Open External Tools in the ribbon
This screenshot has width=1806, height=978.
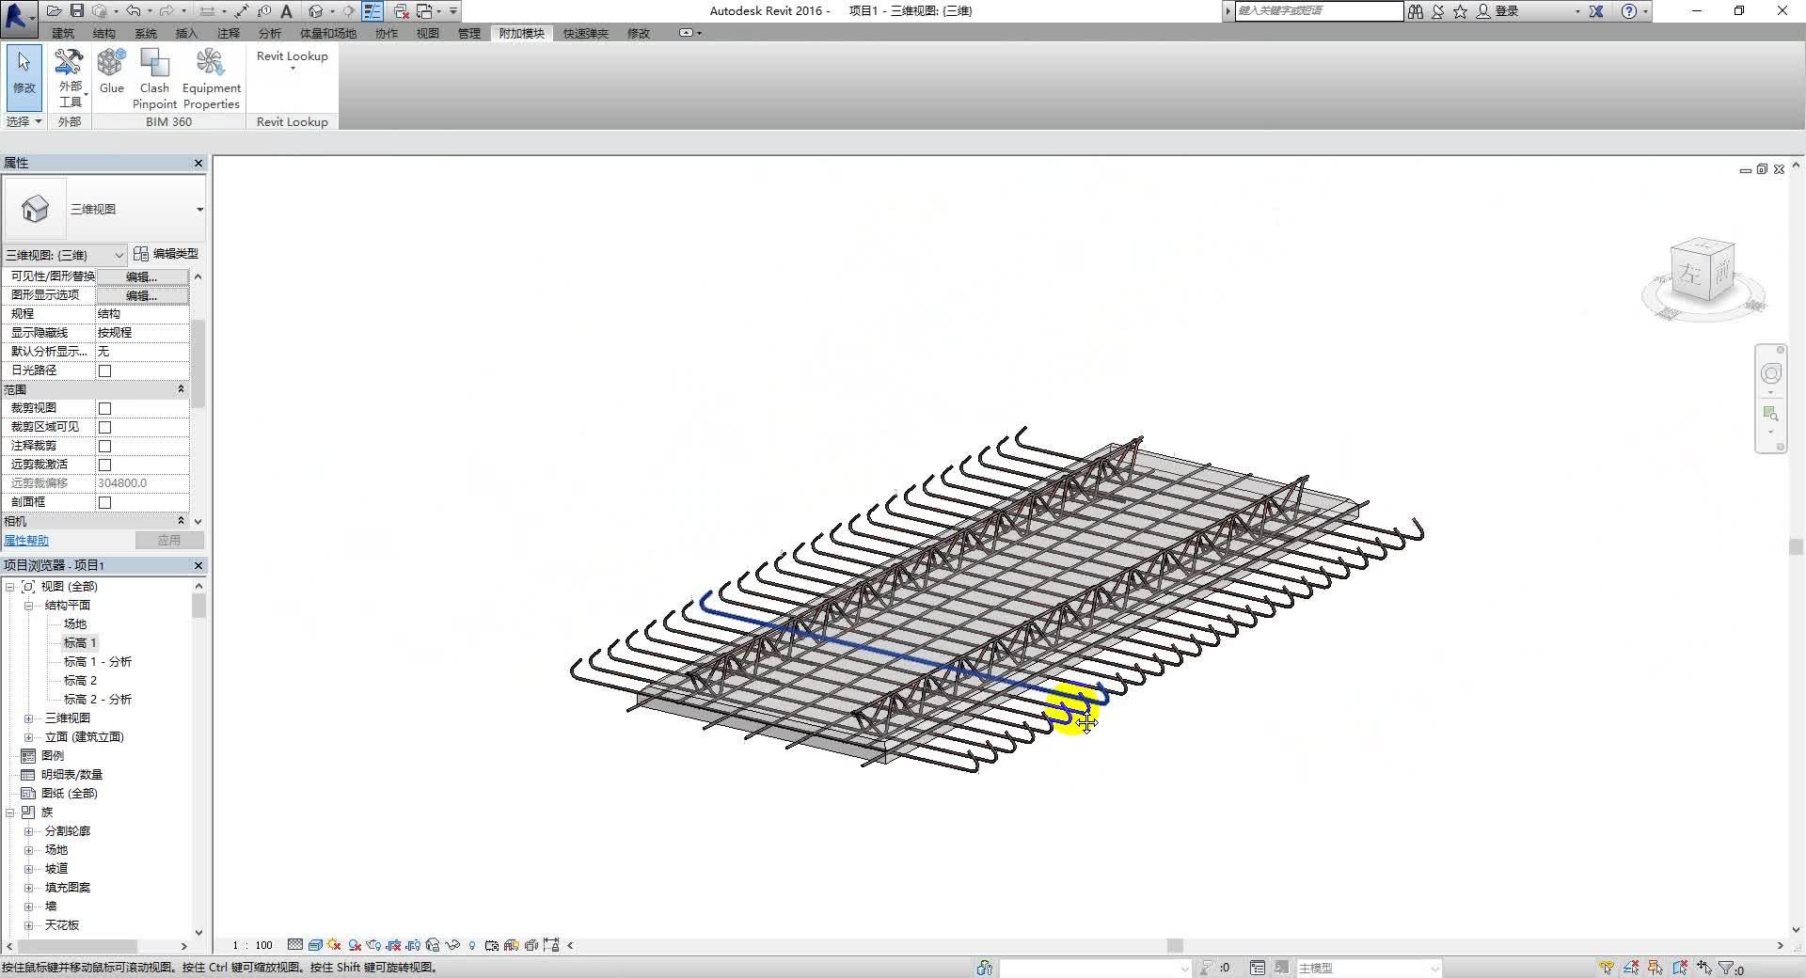click(70, 78)
